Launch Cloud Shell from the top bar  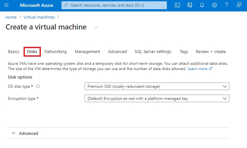pyautogui.click(x=177, y=5)
